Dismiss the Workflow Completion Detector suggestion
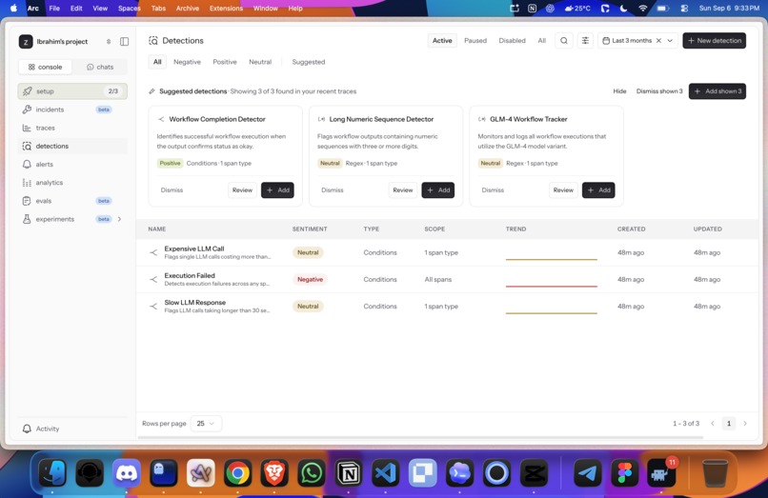 pyautogui.click(x=172, y=190)
